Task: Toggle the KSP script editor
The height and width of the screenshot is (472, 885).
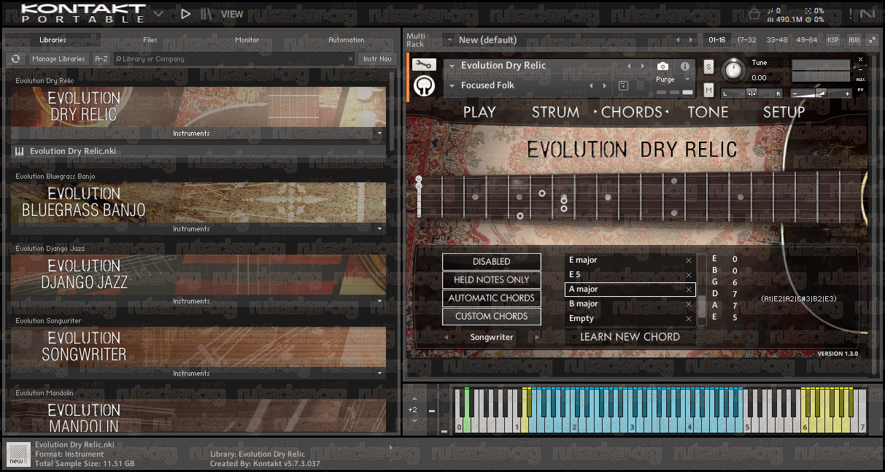Action: click(834, 40)
